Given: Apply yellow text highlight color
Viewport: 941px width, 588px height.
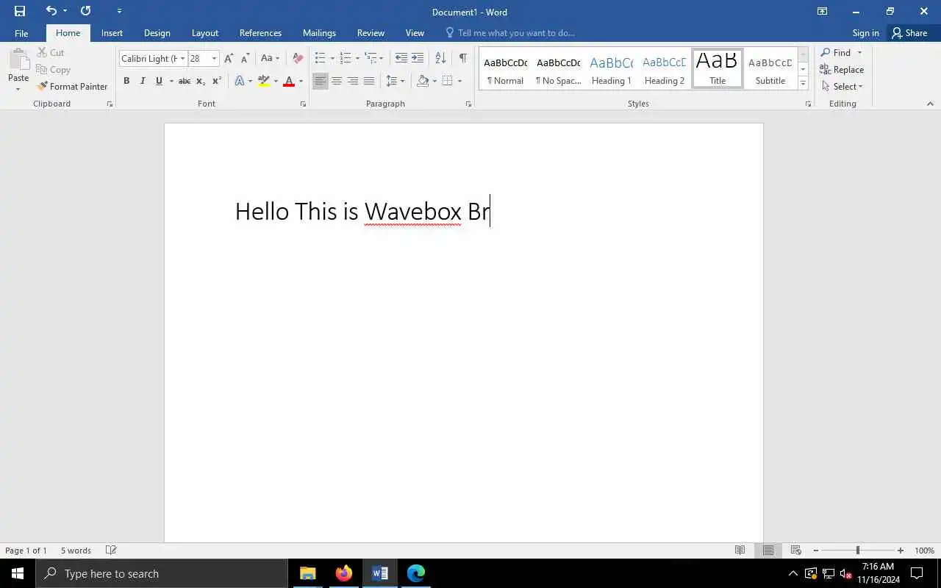Looking at the screenshot, I should [264, 81].
